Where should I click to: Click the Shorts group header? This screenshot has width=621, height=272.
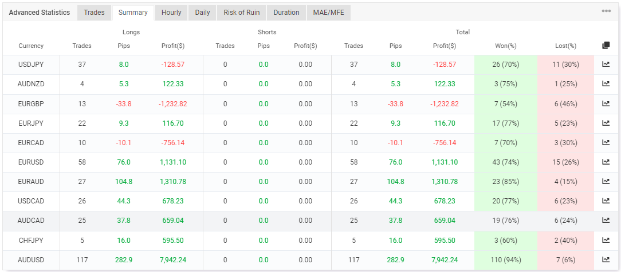coord(267,32)
